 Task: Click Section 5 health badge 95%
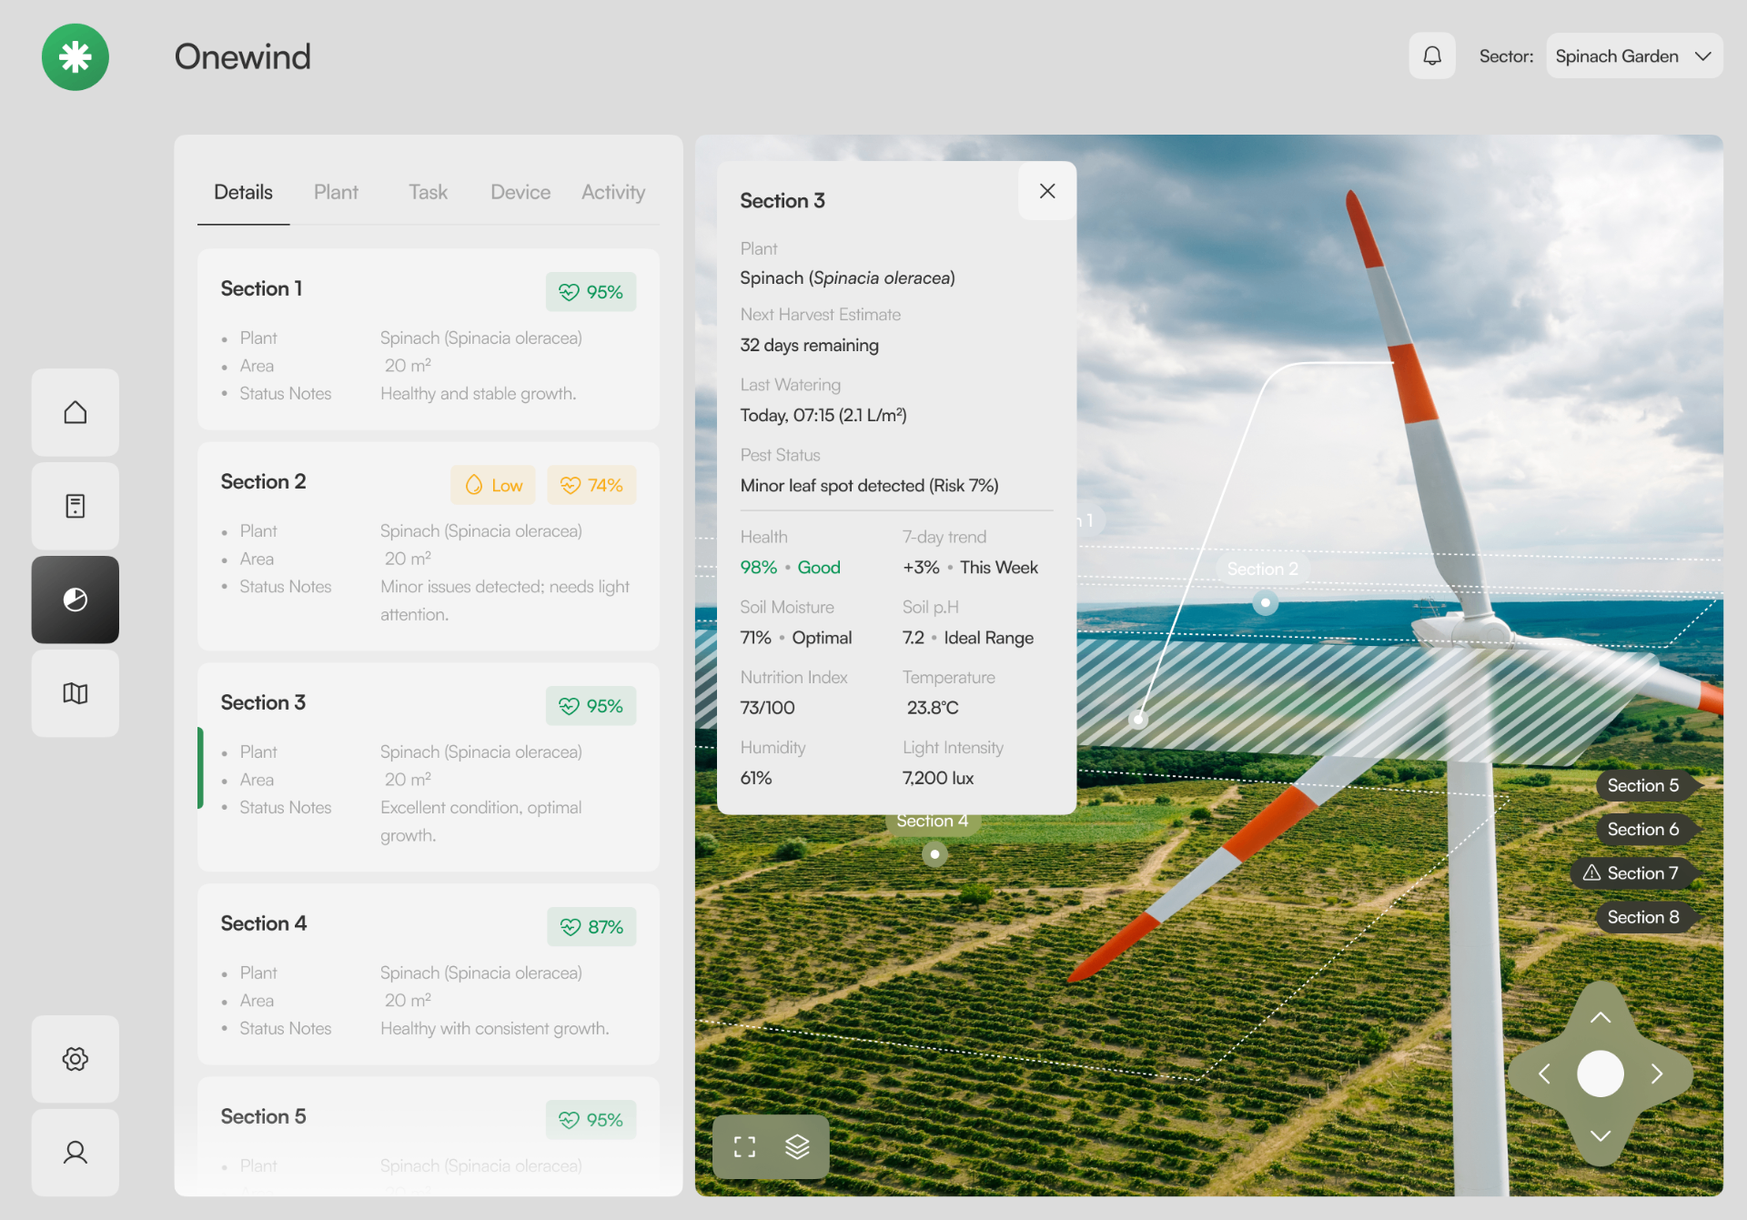pyautogui.click(x=591, y=1120)
